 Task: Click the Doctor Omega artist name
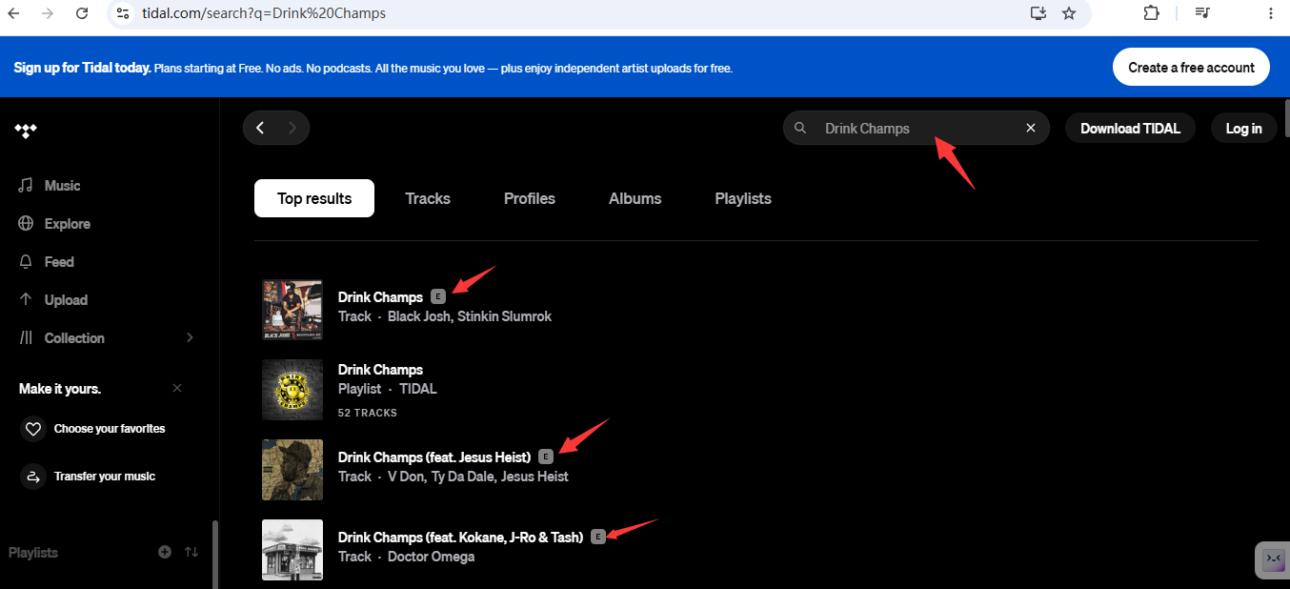click(x=431, y=557)
